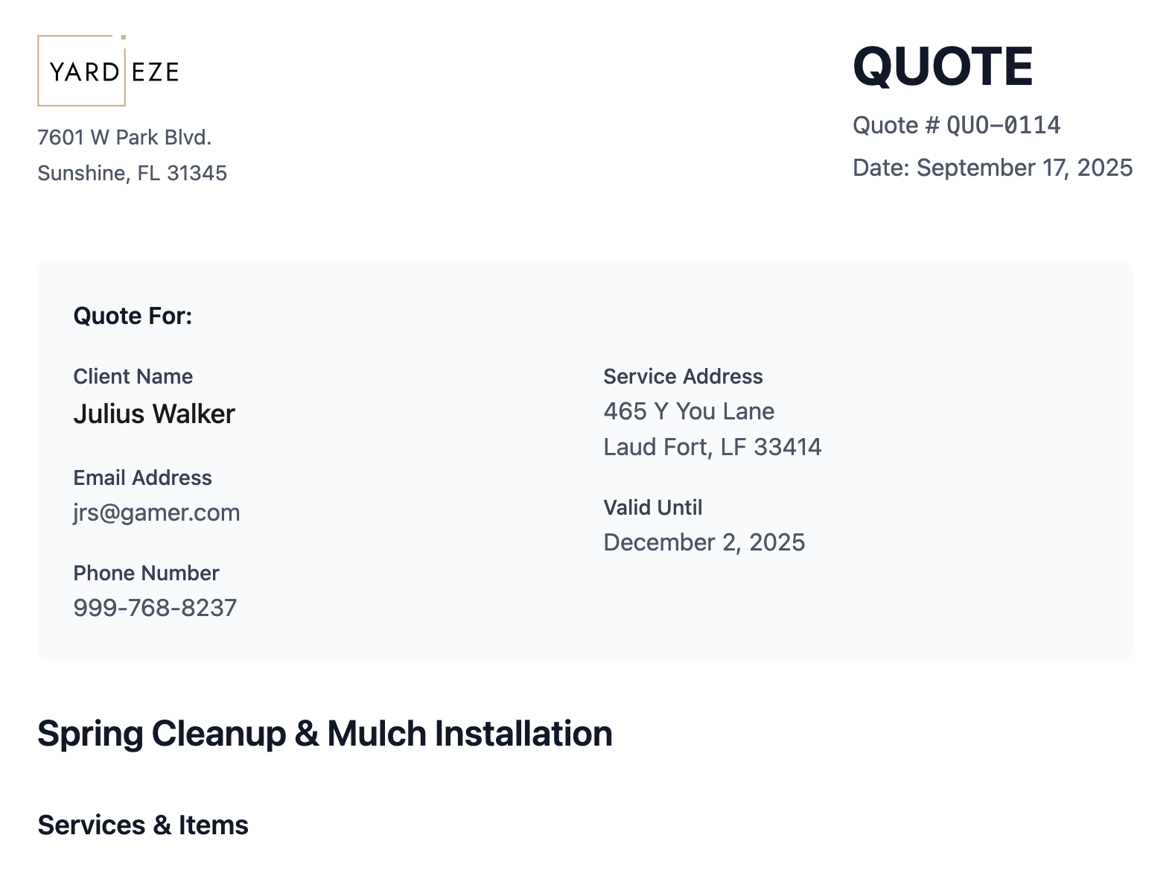
Task: Click the Service Address label
Action: pyautogui.click(x=683, y=376)
